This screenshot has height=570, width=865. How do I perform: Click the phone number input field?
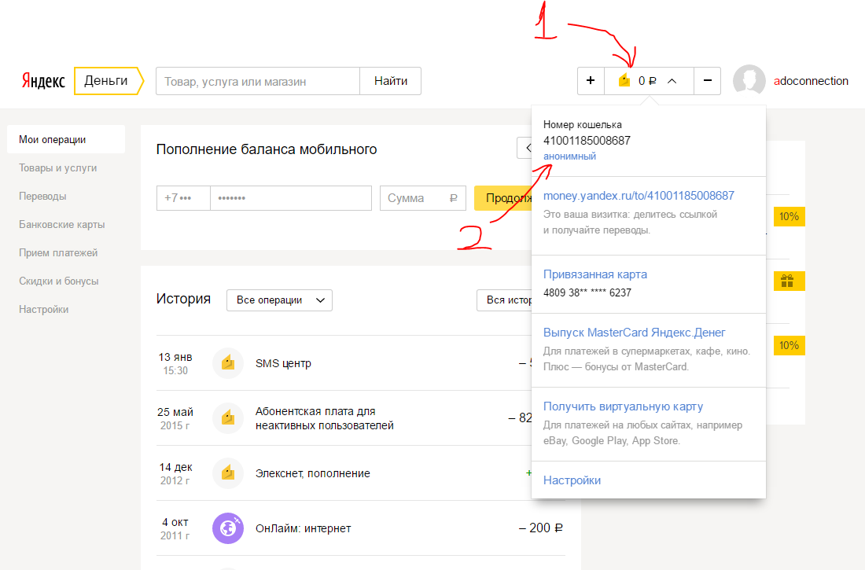(291, 198)
